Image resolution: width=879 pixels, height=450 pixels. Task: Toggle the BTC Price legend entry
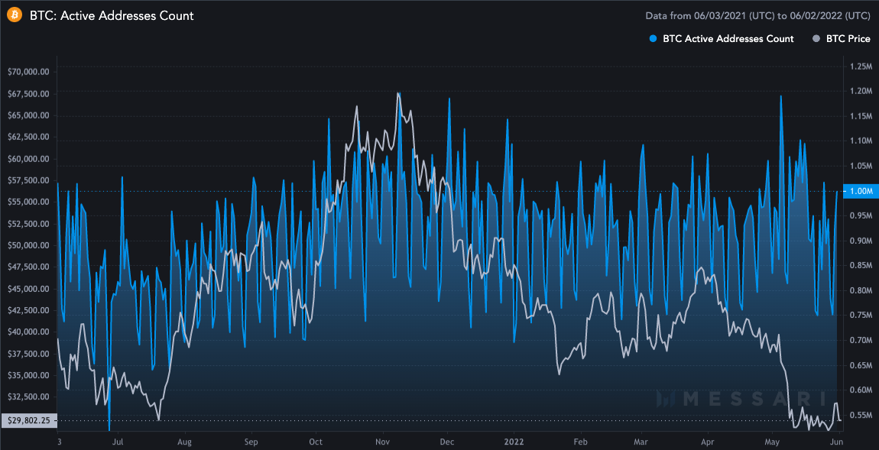click(x=840, y=39)
